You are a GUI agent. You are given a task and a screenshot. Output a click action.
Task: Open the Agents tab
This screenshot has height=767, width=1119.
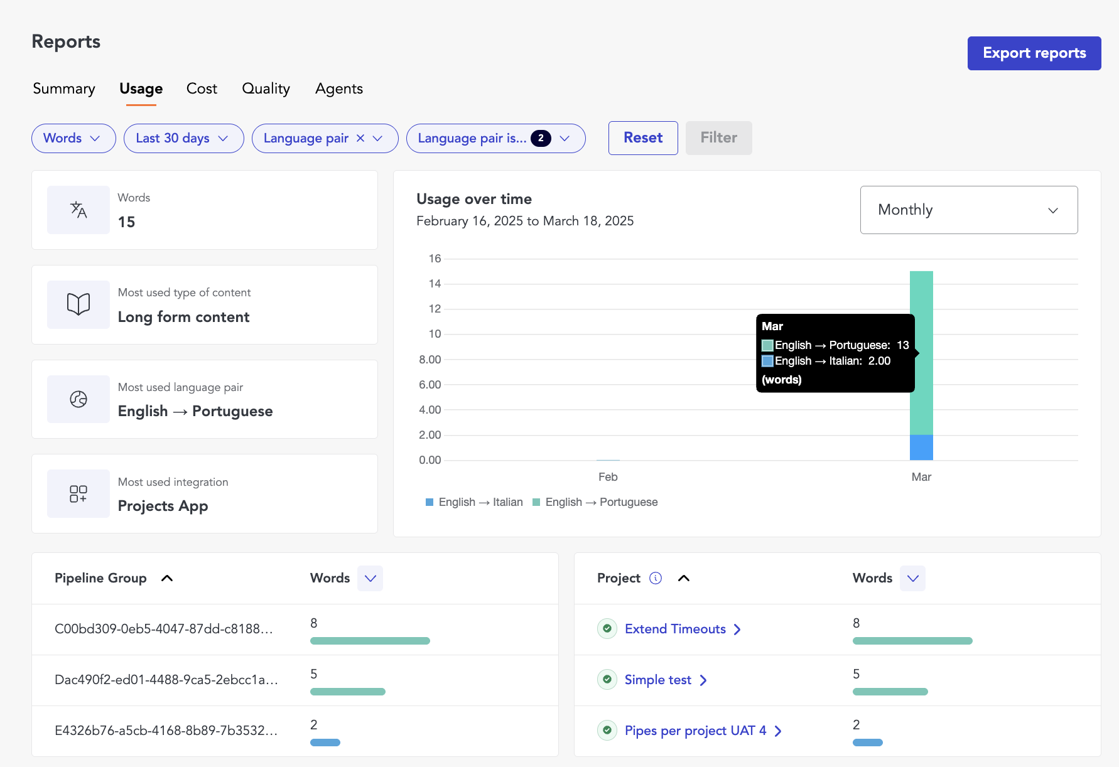(339, 88)
